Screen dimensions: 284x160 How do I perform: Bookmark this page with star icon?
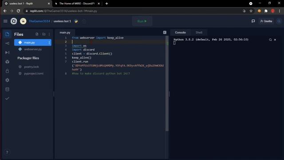(x=251, y=11)
